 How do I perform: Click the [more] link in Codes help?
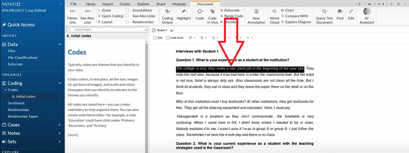pyautogui.click(x=73, y=135)
